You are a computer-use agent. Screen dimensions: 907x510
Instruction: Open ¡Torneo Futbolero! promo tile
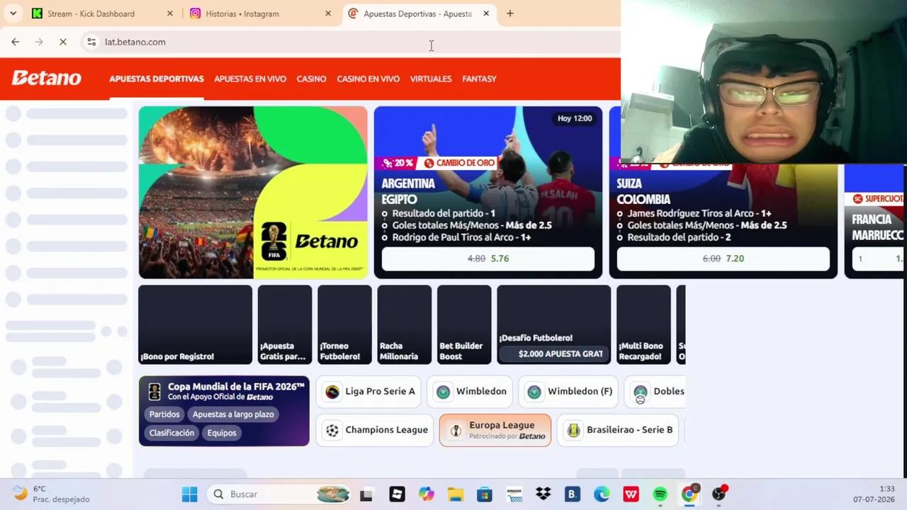coord(344,324)
